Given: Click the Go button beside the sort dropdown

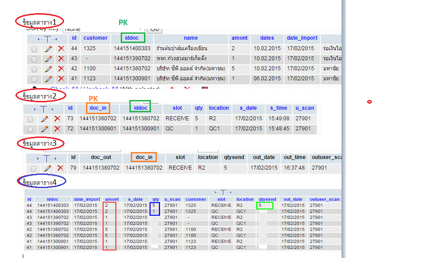Looking at the screenshot, I should [x=155, y=29].
